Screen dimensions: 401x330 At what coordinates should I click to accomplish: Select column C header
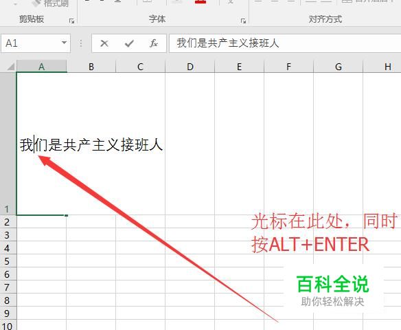140,67
